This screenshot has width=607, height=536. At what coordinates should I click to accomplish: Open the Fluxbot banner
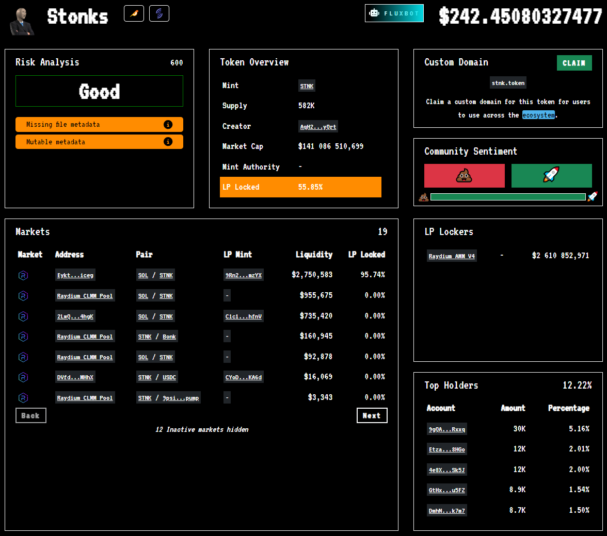tap(394, 13)
